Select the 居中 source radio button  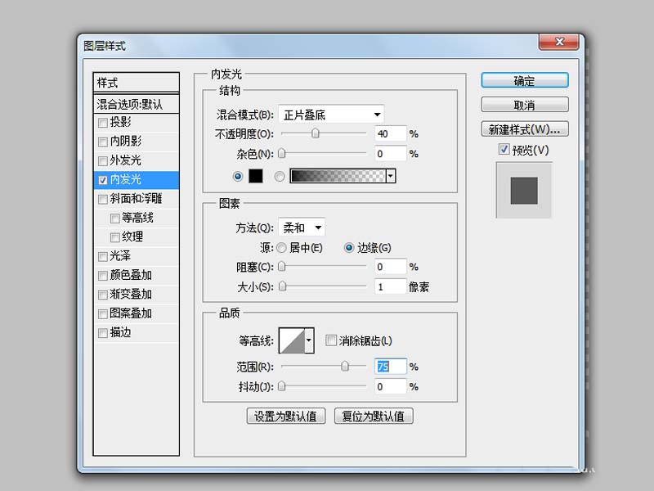tap(282, 247)
